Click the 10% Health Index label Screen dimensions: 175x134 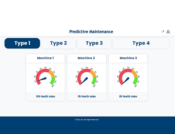pyautogui.click(x=45, y=96)
